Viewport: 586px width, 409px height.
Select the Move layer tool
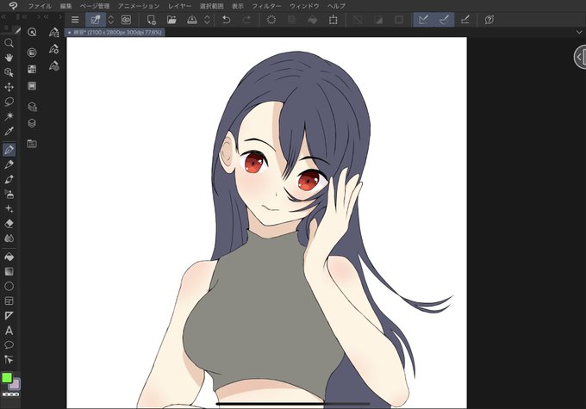(x=9, y=87)
